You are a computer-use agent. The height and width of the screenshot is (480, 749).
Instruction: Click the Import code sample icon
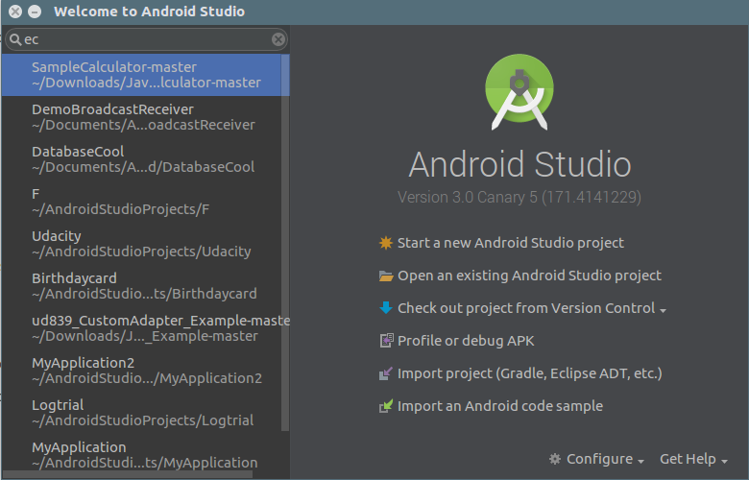point(385,405)
